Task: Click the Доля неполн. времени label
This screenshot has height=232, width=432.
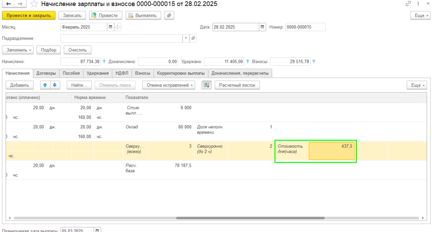Action: 210,129
